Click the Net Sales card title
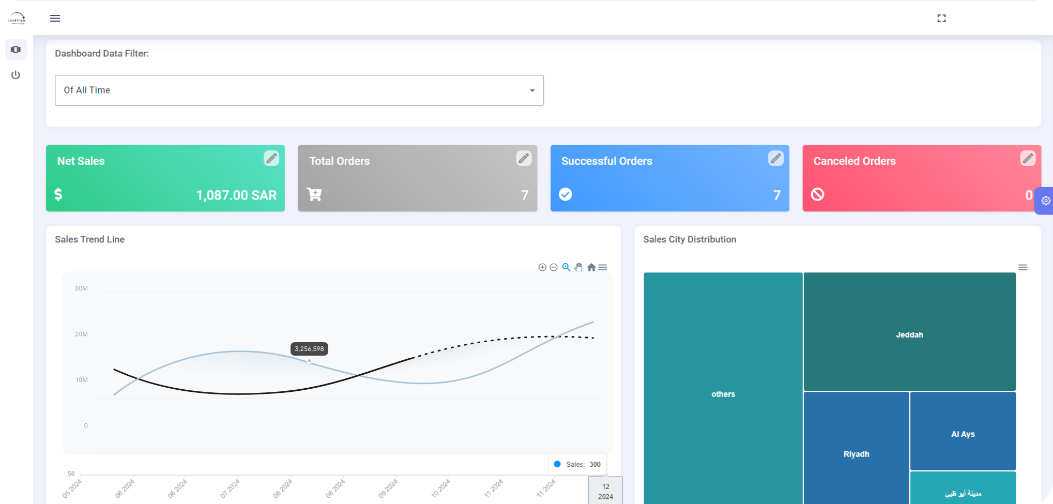The width and height of the screenshot is (1053, 504). (81, 161)
